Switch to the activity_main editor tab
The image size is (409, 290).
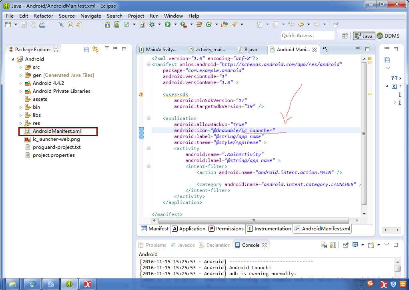click(208, 50)
